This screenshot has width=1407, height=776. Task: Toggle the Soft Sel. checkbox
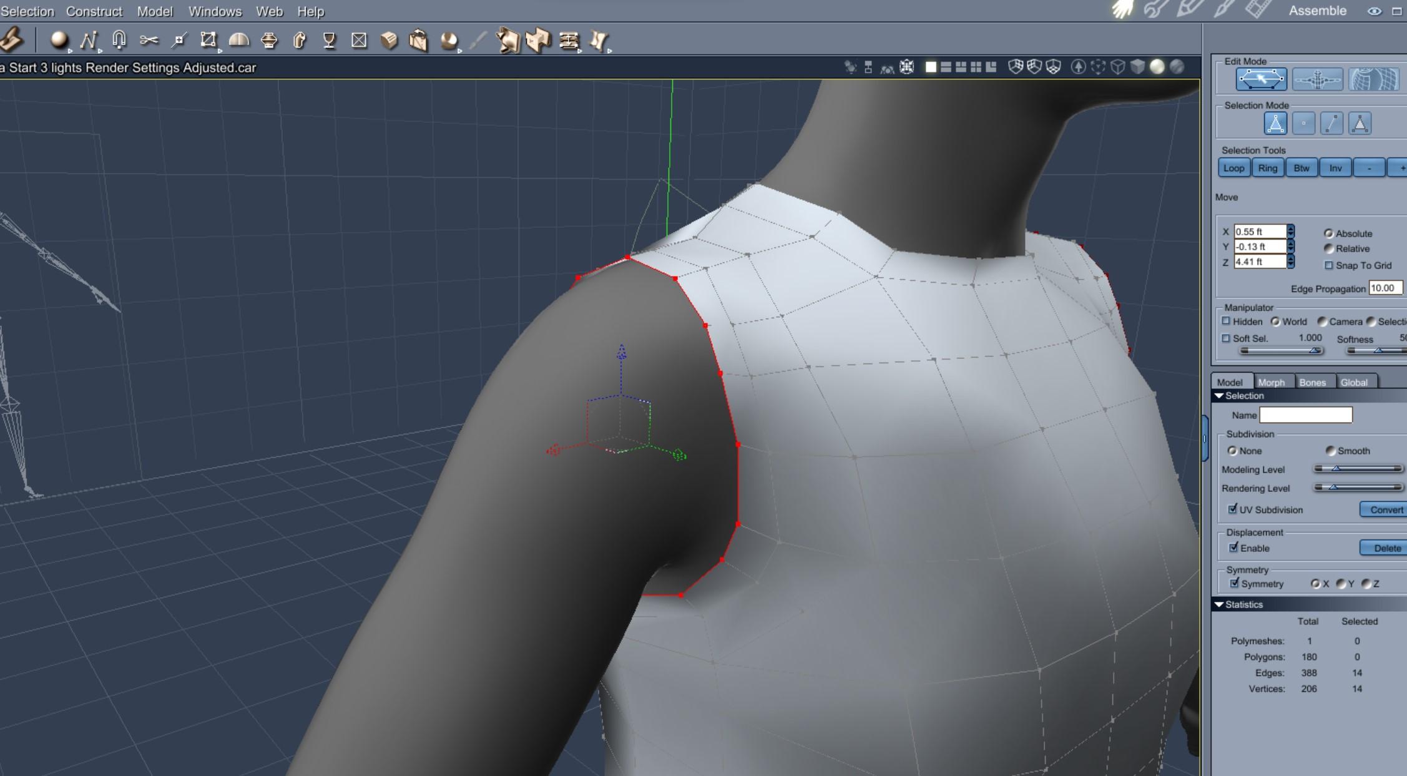point(1226,338)
